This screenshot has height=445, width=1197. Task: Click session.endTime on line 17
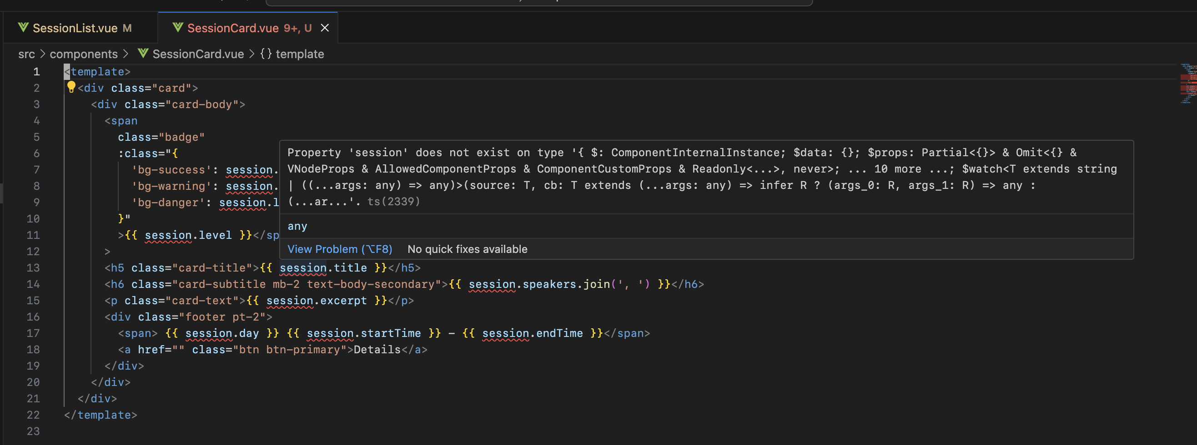(533, 333)
